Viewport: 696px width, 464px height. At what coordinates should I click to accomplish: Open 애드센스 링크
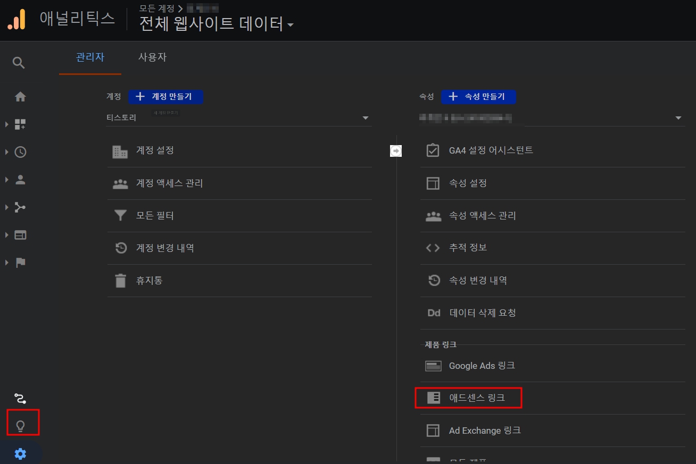click(552, 398)
